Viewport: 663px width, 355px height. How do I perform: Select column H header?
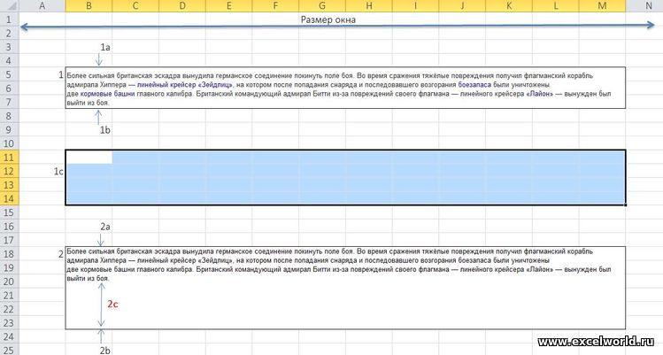click(x=369, y=6)
